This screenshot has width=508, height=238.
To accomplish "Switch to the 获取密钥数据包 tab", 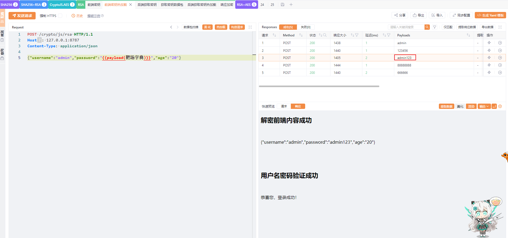I will [x=172, y=5].
